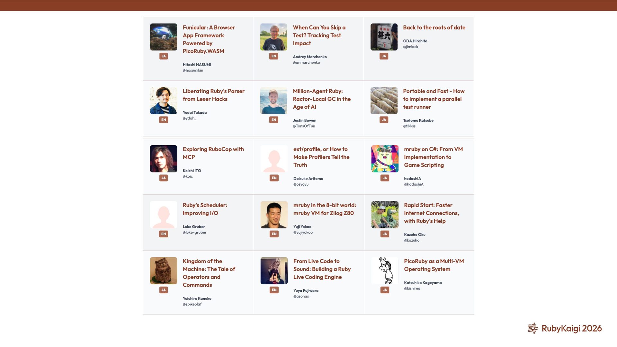Click the colorful hadashiA avatar image
The image size is (617, 347).
point(385,159)
